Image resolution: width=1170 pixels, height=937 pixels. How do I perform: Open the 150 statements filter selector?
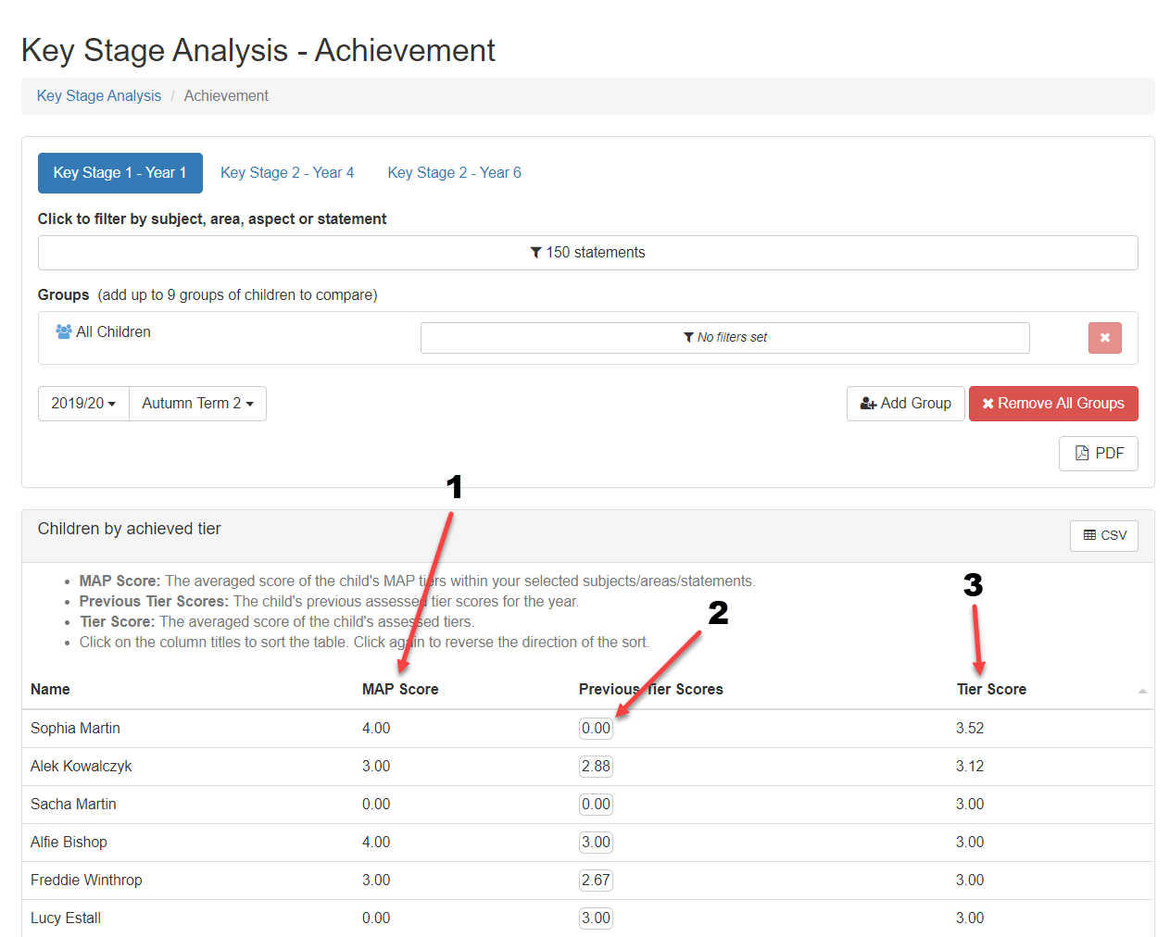coord(587,253)
